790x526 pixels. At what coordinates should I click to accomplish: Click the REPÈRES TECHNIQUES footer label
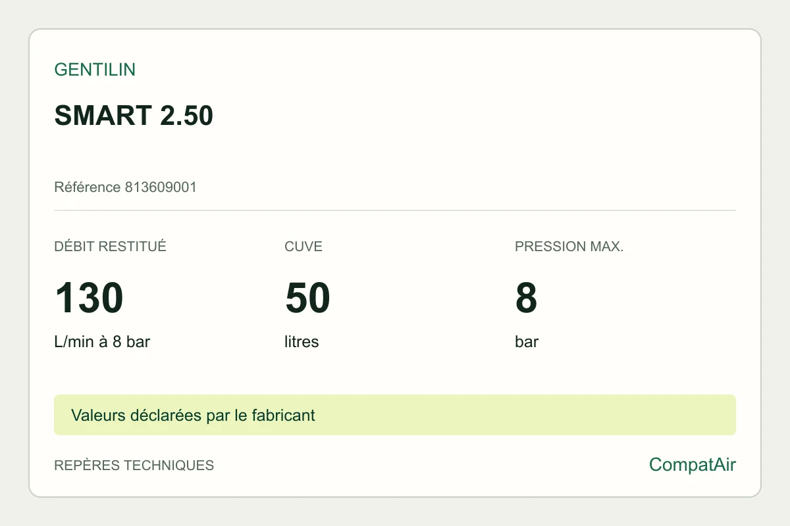(134, 466)
